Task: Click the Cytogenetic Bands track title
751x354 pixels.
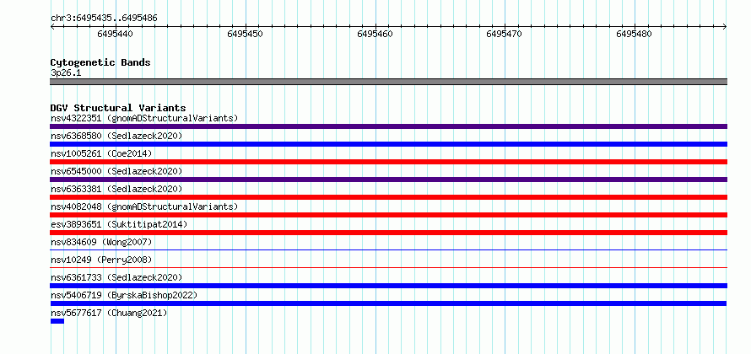Action: click(100, 62)
